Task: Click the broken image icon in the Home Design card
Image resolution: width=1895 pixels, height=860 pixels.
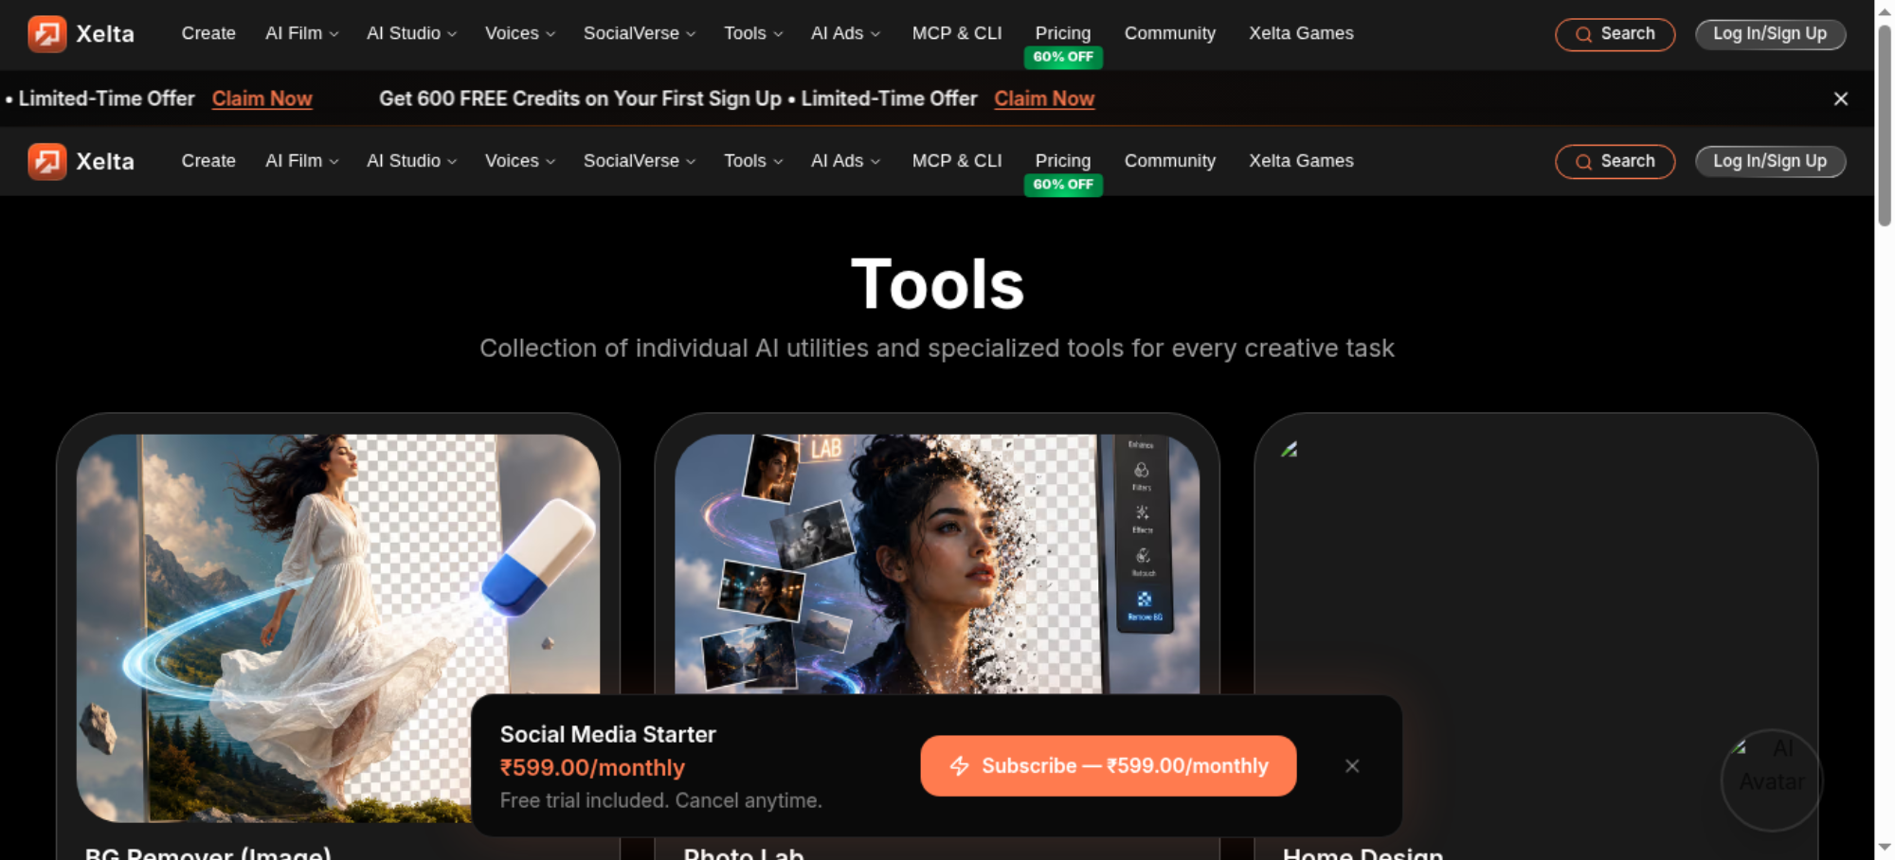Action: tap(1289, 449)
